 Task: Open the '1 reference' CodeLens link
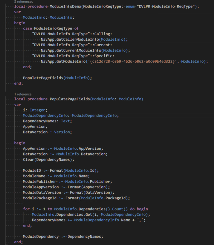pos(23,94)
